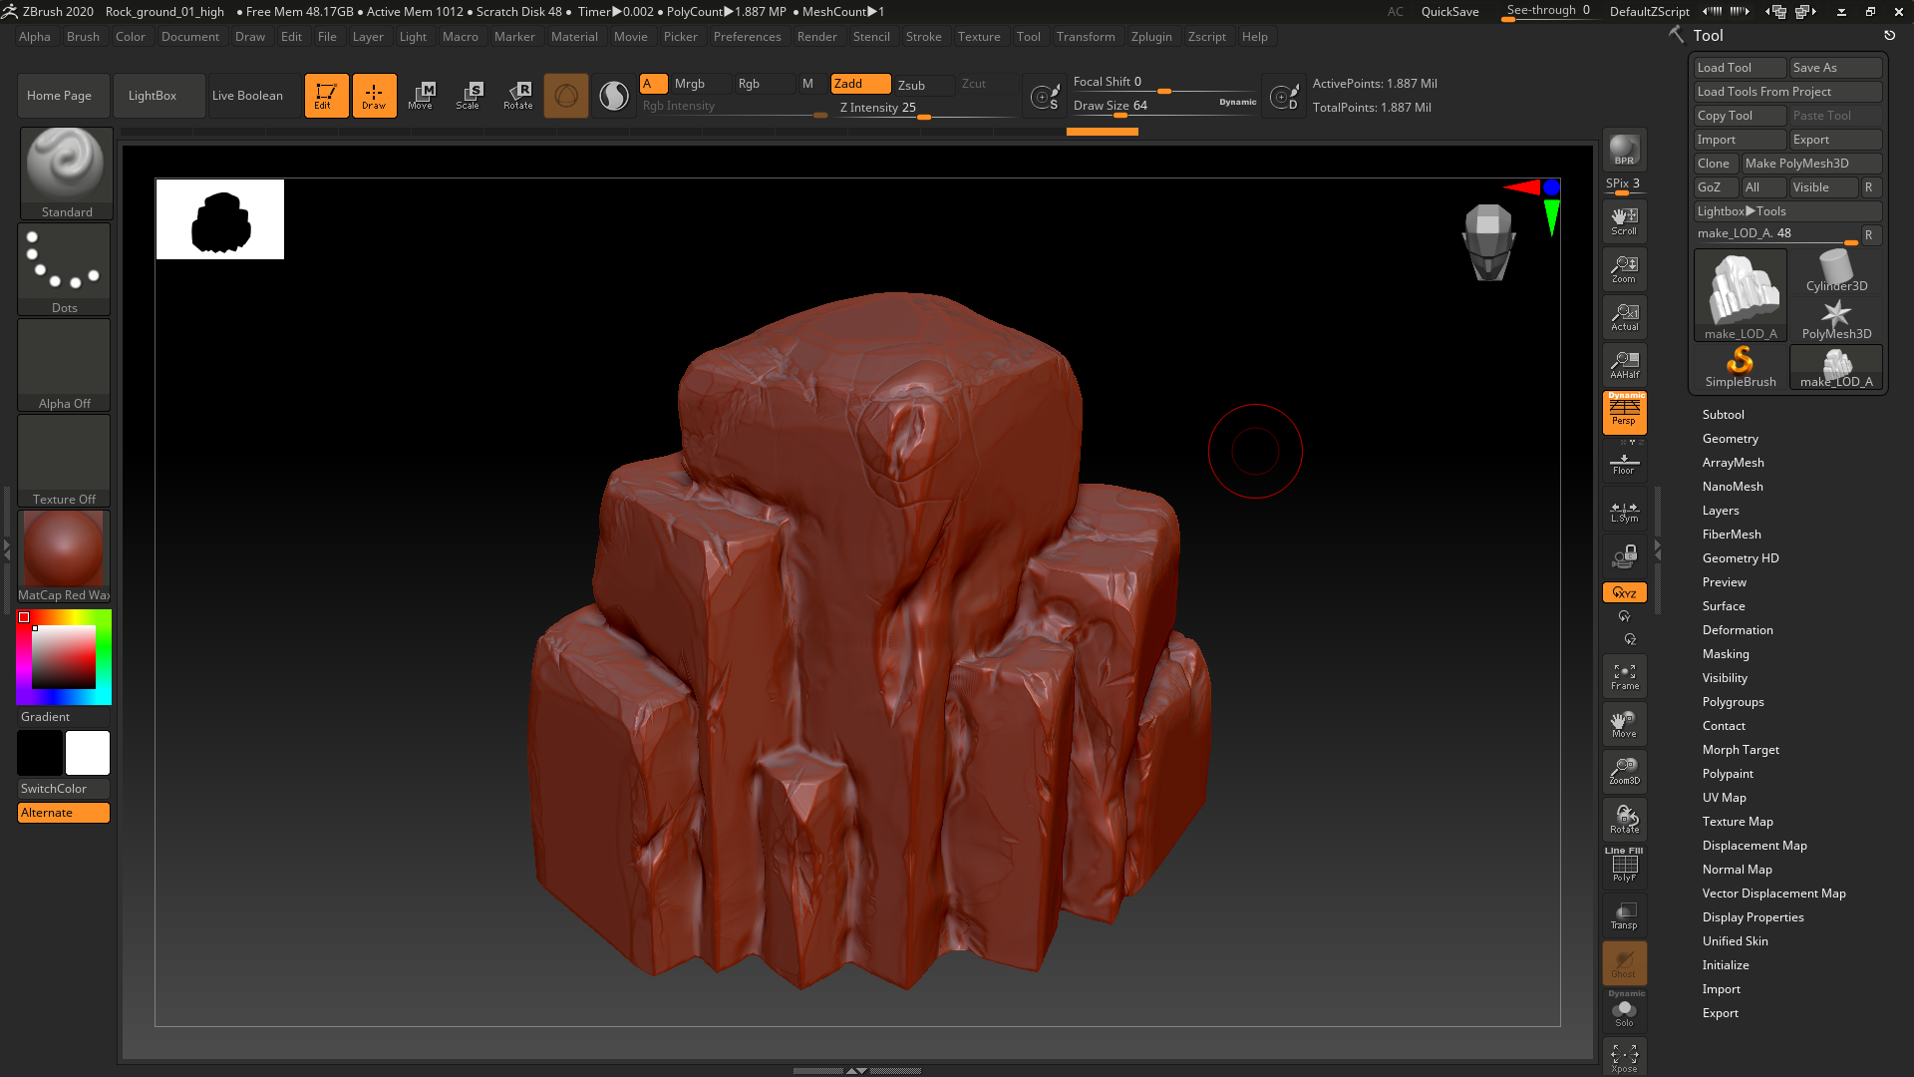The height and width of the screenshot is (1077, 1914).
Task: Select the Rotate tool in toolbar
Action: pos(516,95)
